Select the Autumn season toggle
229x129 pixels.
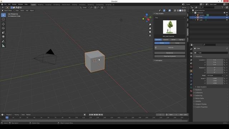[166, 40]
